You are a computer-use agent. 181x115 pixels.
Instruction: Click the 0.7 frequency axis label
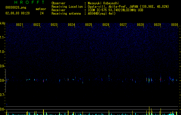click(2, 95)
